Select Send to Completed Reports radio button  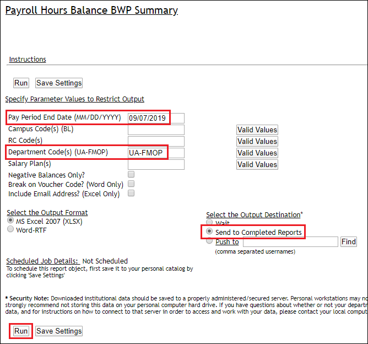[209, 232]
